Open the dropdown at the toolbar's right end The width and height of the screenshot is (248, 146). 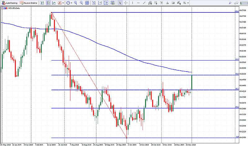188,3
